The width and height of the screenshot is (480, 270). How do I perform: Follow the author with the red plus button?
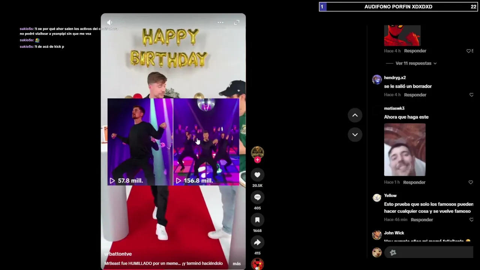coord(257,160)
